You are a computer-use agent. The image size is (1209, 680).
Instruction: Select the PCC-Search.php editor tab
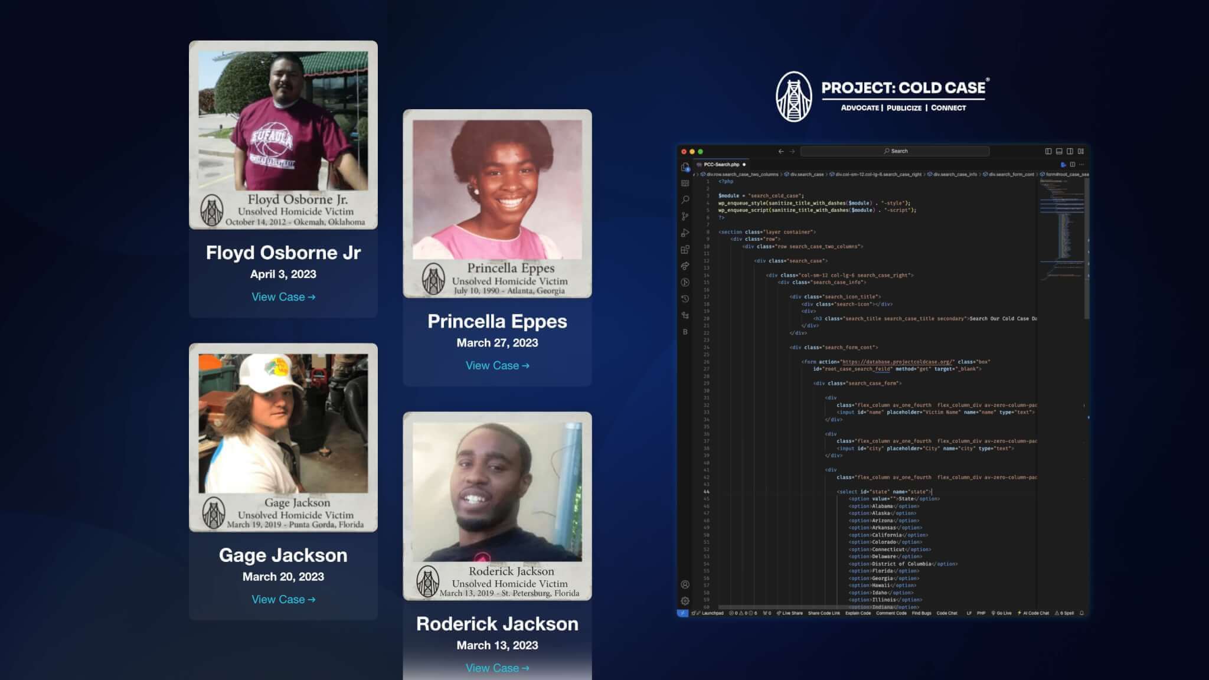(x=721, y=165)
